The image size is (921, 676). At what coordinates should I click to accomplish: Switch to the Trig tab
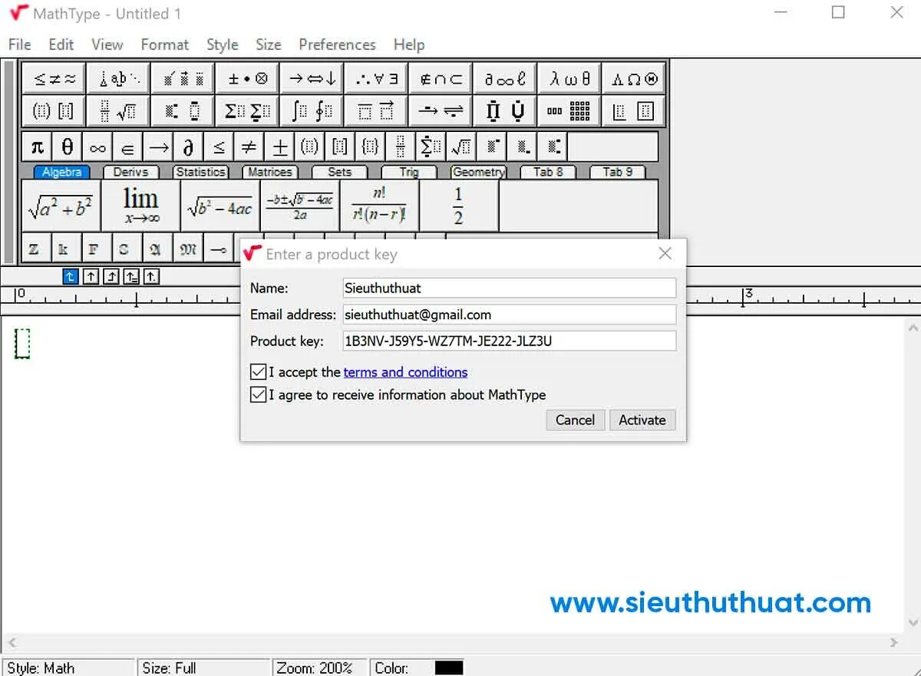pos(409,172)
